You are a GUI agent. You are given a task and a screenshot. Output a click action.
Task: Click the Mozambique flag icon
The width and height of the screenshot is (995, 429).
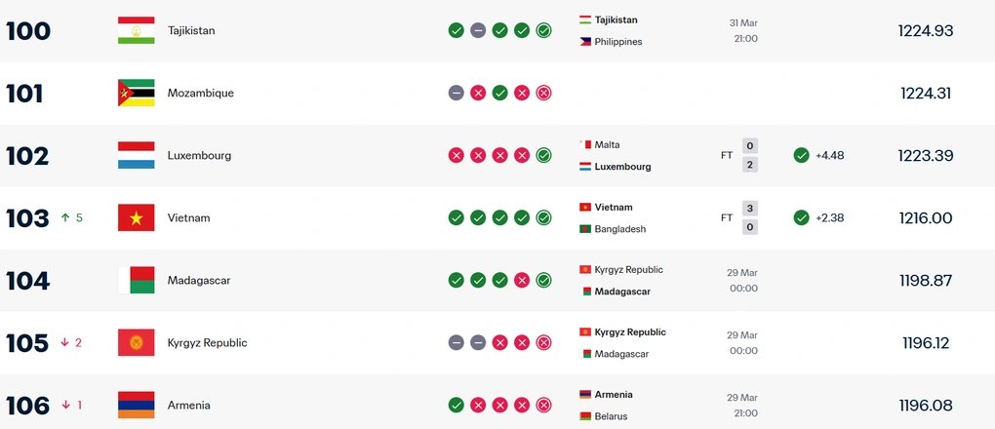coord(136,93)
